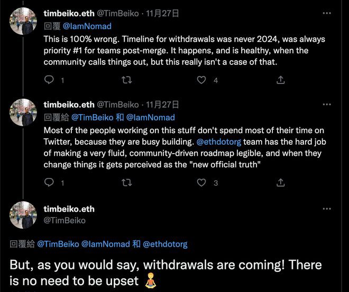
Task: Like the second tweet with 3 likes
Action: pos(201,183)
